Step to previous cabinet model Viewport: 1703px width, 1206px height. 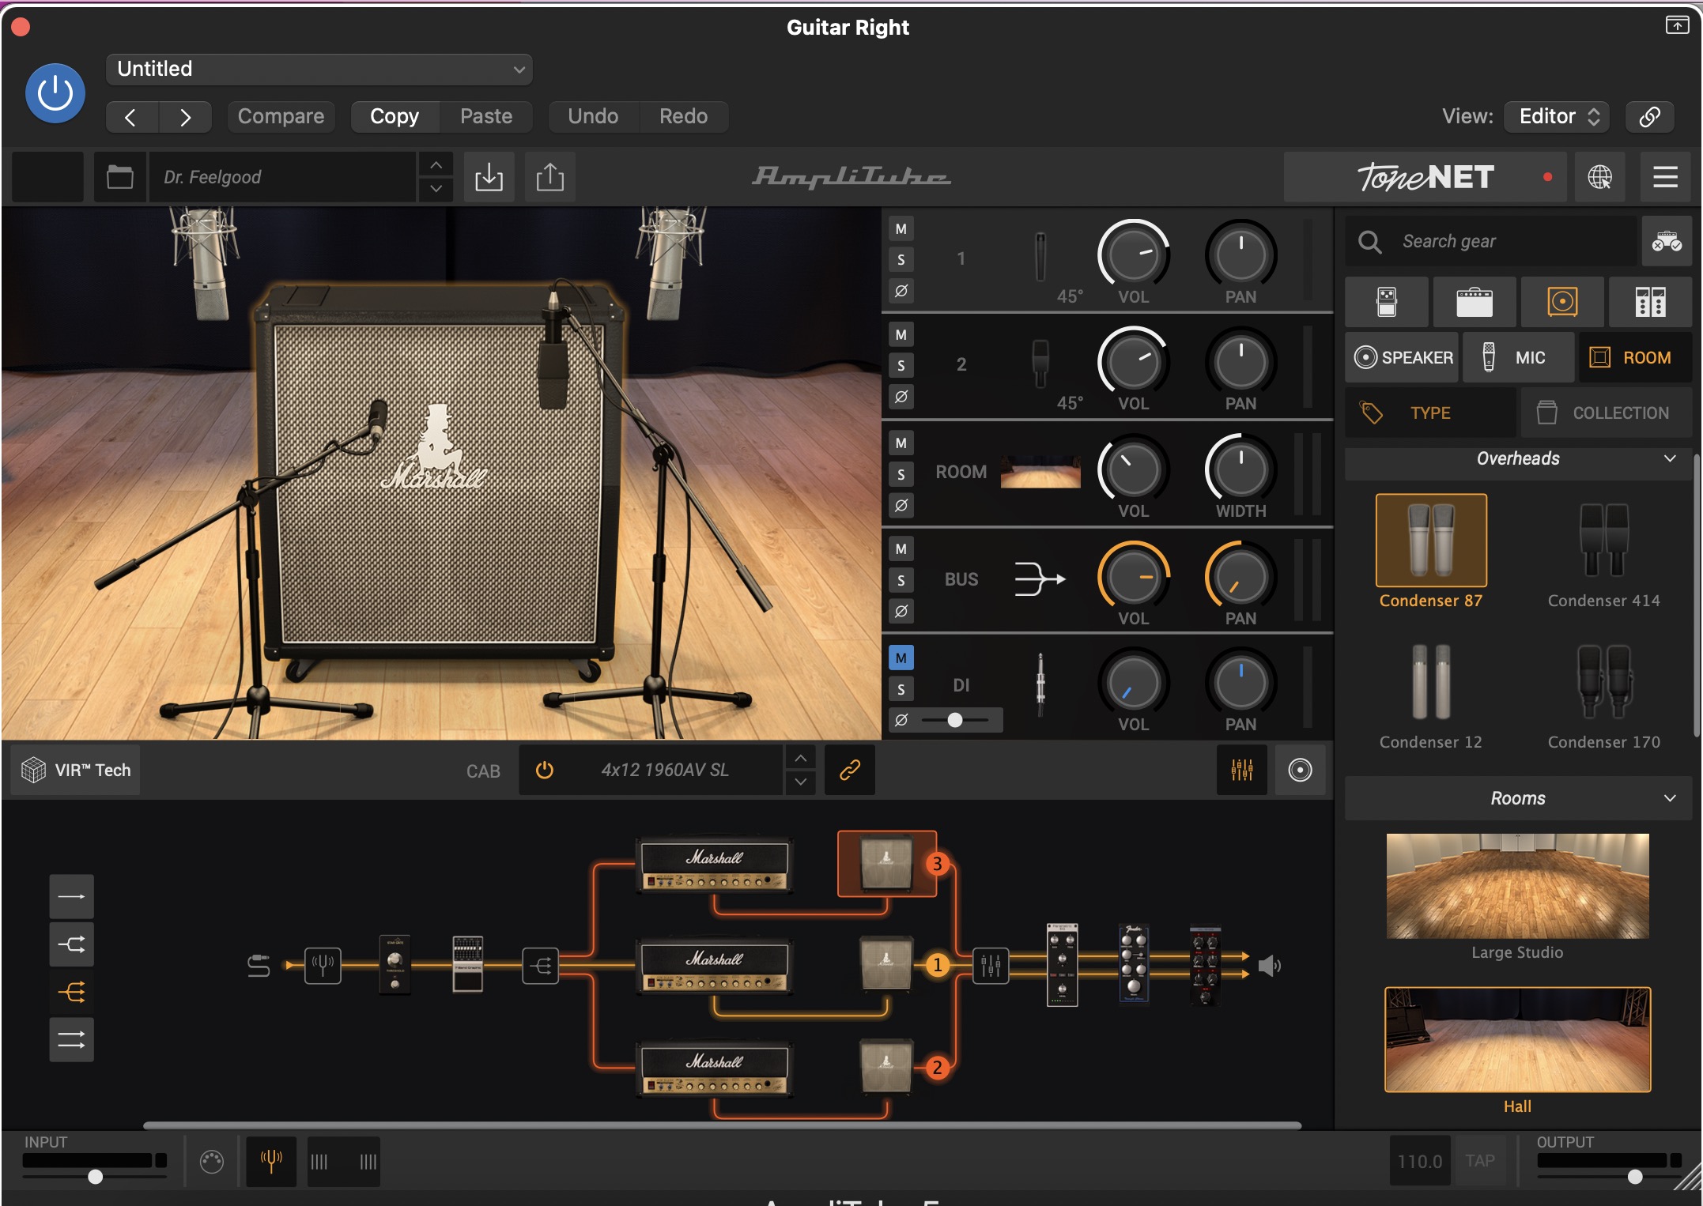(x=800, y=758)
